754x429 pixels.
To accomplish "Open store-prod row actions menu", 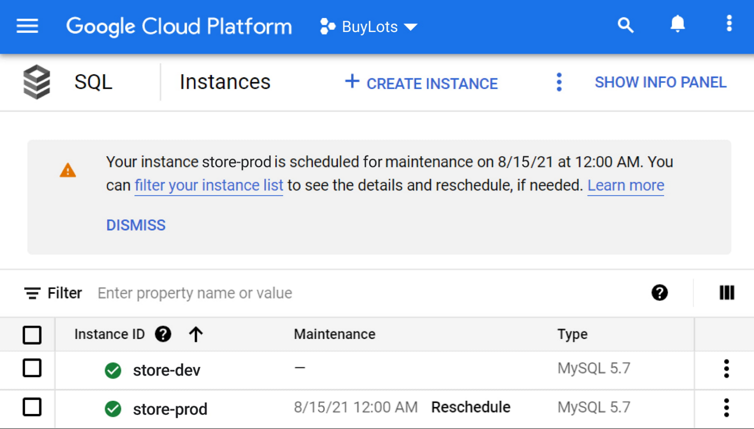I will [x=726, y=408].
